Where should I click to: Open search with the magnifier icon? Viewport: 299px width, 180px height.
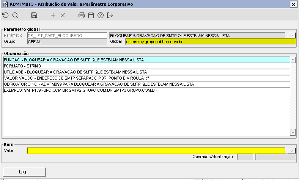[15, 15]
